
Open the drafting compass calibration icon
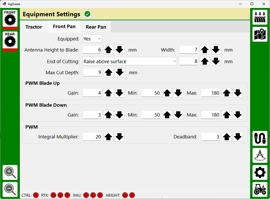pos(260,156)
